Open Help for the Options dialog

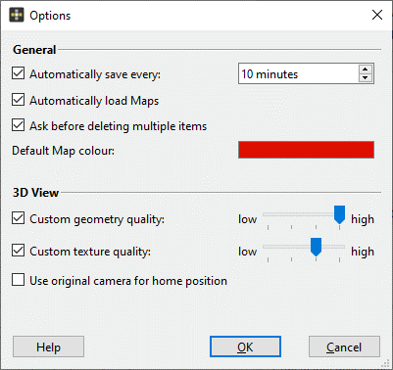pyautogui.click(x=48, y=347)
